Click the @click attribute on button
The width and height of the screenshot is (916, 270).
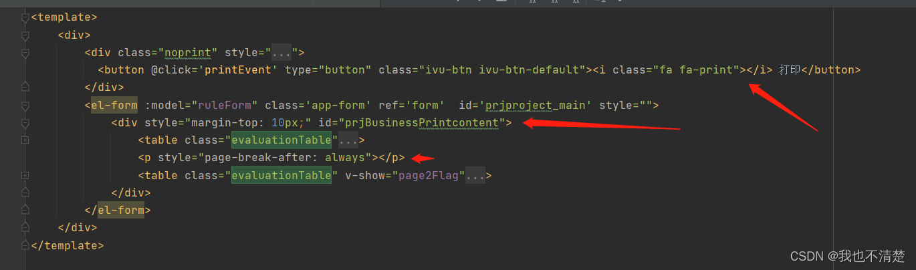175,70
